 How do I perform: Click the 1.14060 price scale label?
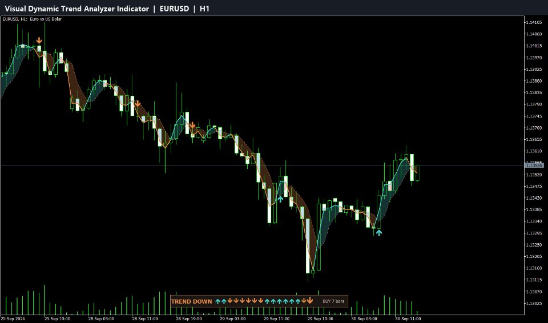click(535, 34)
